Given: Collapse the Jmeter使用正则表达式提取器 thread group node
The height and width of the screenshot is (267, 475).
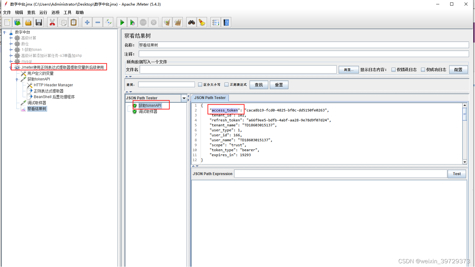Looking at the screenshot, I should (11, 67).
